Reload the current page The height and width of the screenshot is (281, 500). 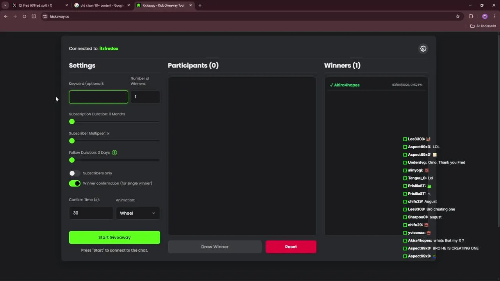coord(24,16)
